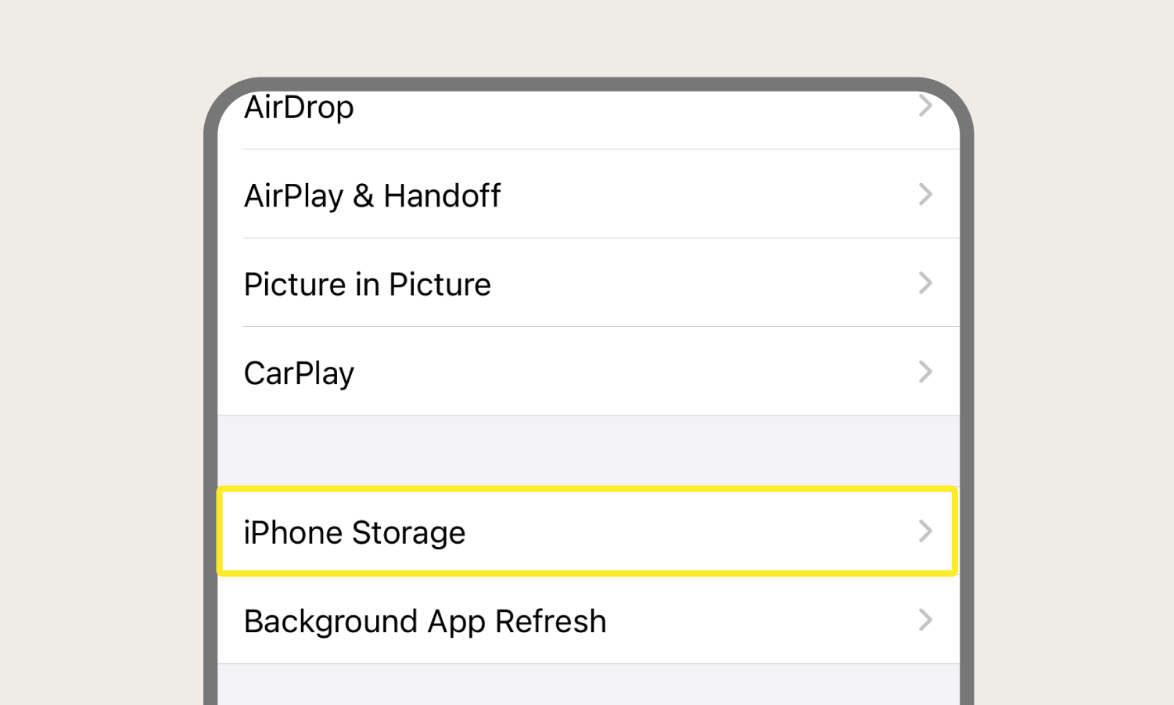Select the Picture in Picture text
This screenshot has height=705, width=1174.
[x=368, y=284]
